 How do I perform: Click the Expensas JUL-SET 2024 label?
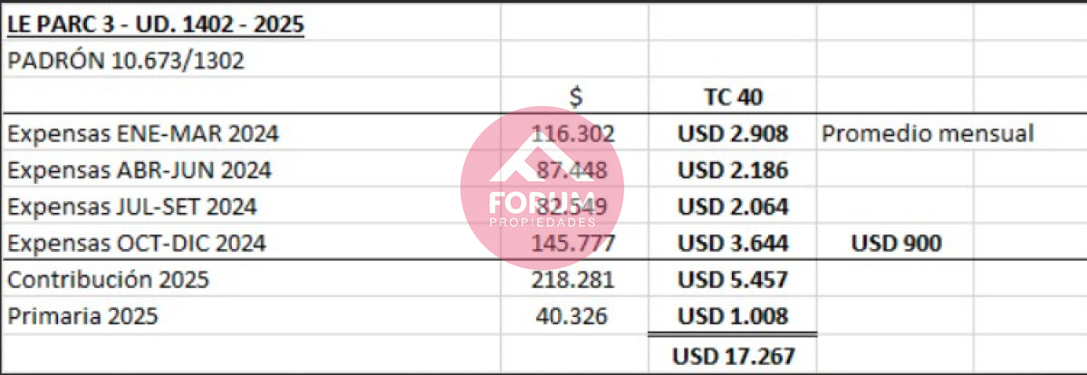pyautogui.click(x=132, y=207)
